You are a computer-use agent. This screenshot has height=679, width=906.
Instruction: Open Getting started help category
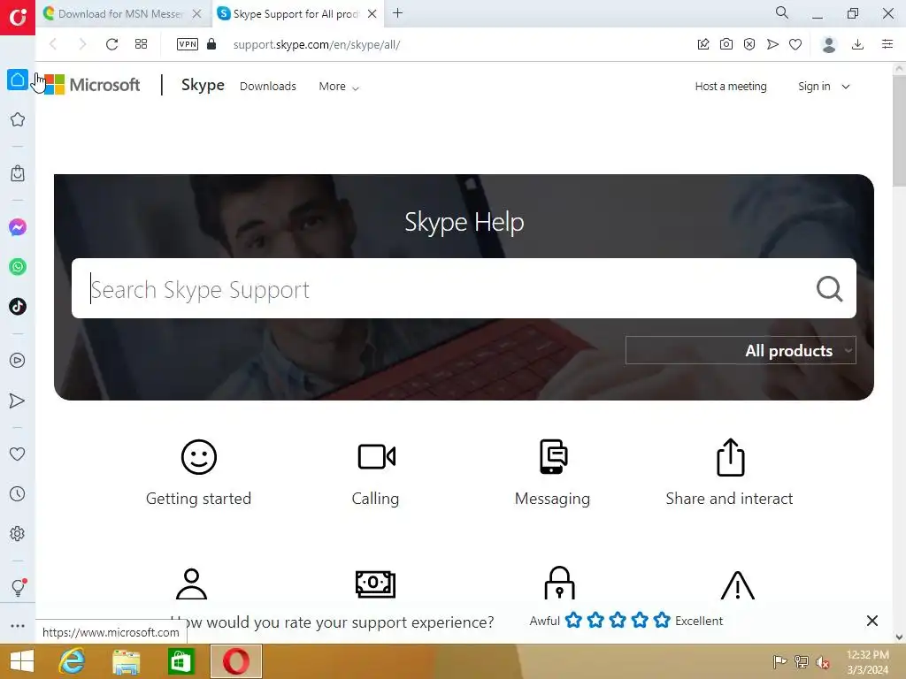point(199,474)
